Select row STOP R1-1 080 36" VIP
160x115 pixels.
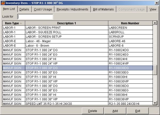coord(78,99)
